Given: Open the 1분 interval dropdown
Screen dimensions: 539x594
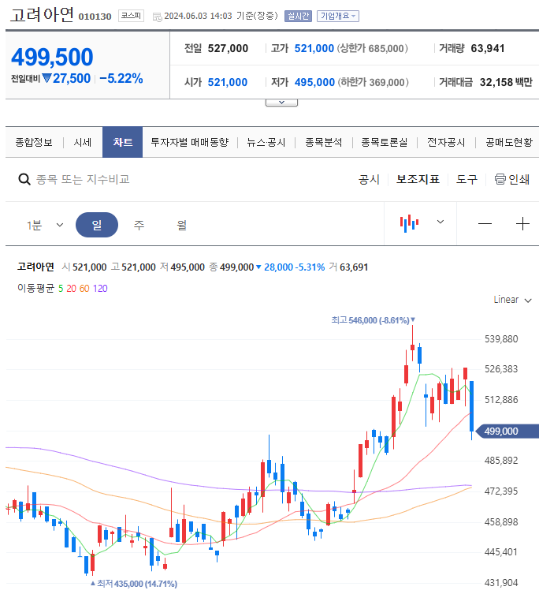Looking at the screenshot, I should [x=45, y=225].
